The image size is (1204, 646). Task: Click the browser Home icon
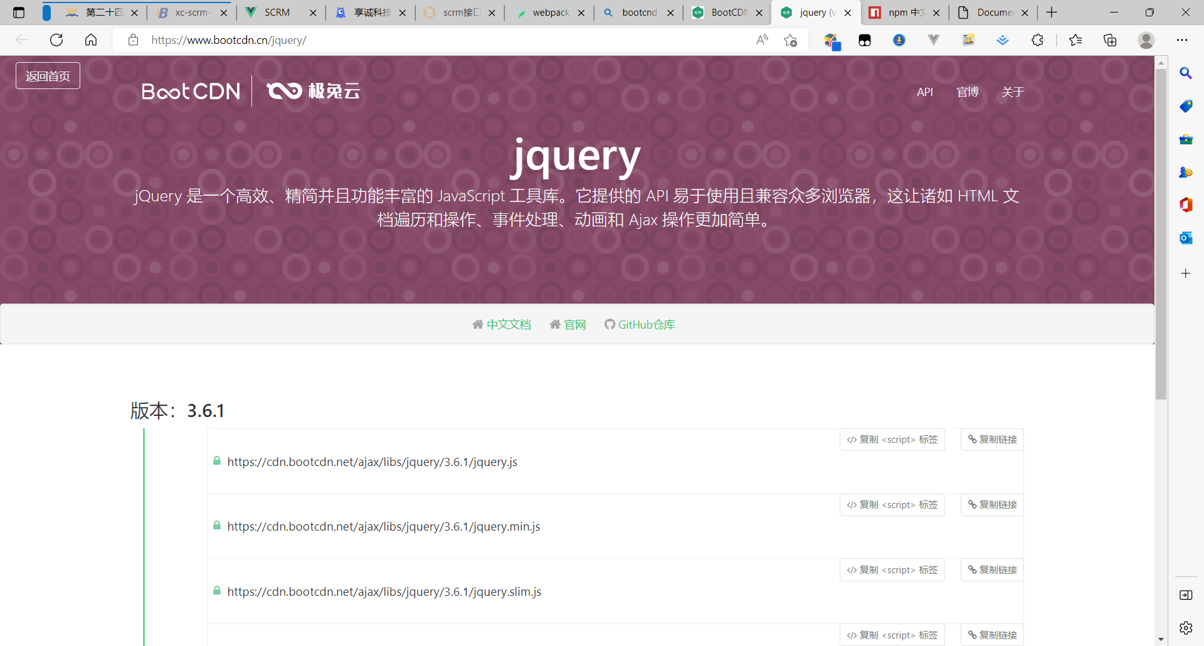[x=91, y=40]
